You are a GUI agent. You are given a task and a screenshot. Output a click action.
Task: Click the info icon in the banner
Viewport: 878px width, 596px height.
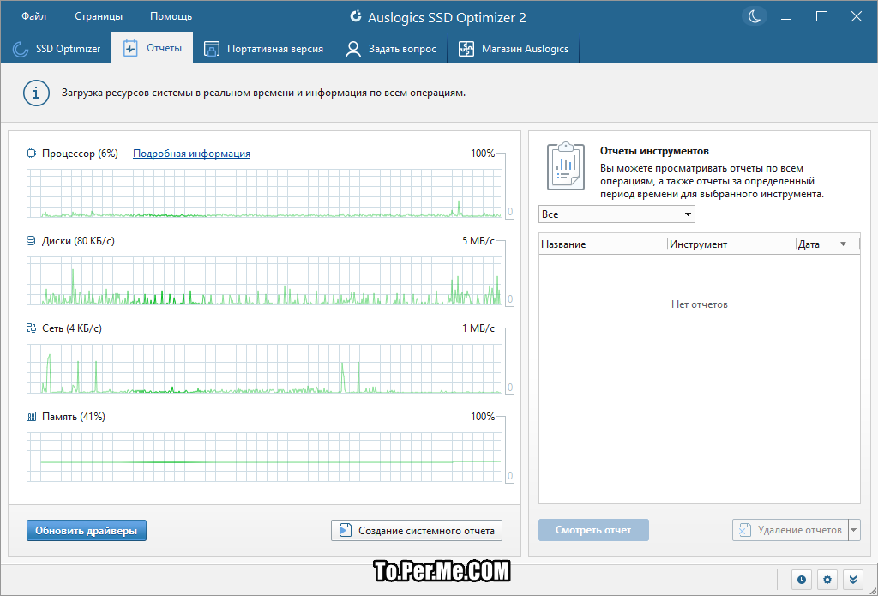(x=36, y=93)
